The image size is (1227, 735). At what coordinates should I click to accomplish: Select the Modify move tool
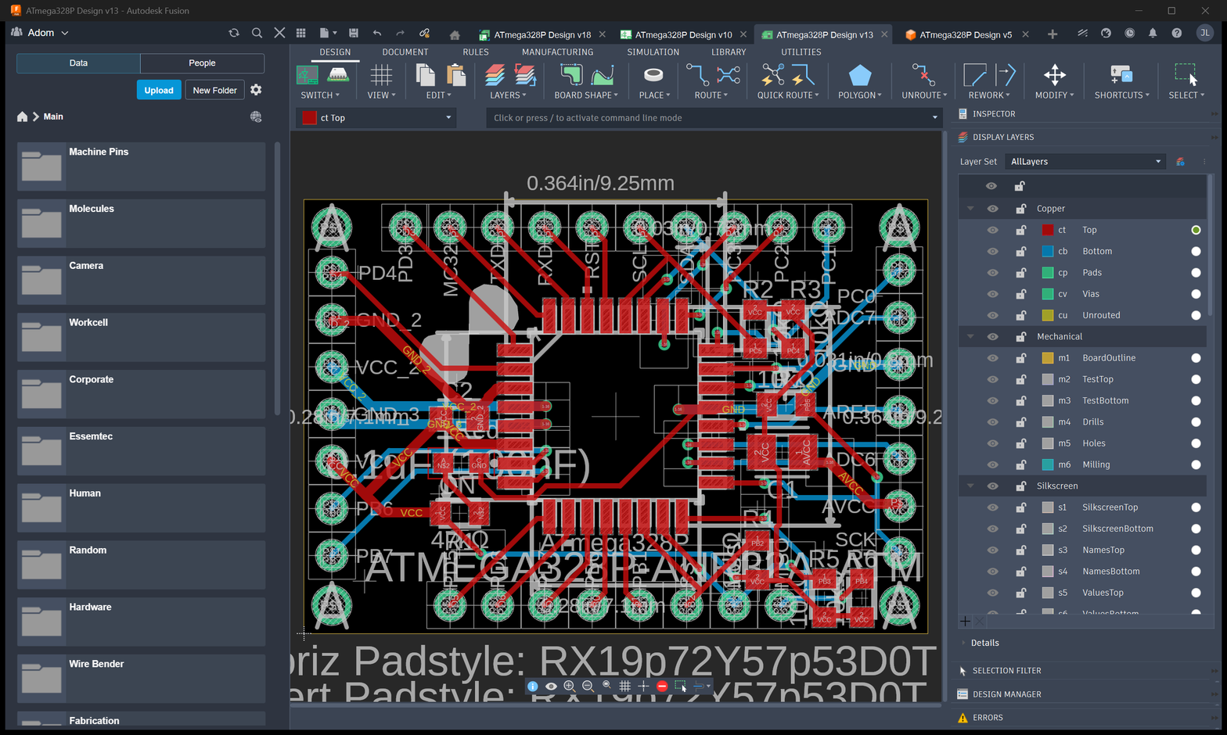pyautogui.click(x=1054, y=76)
